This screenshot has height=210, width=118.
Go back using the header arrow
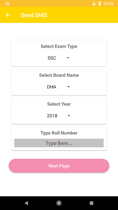coord(8,15)
